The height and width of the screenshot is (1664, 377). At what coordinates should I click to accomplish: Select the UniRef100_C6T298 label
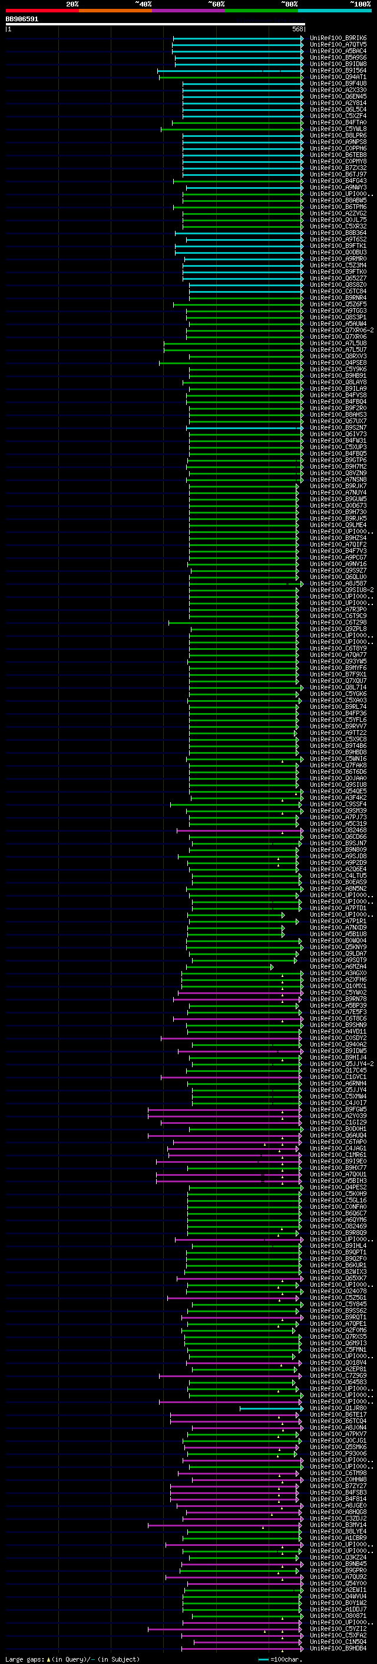338,622
